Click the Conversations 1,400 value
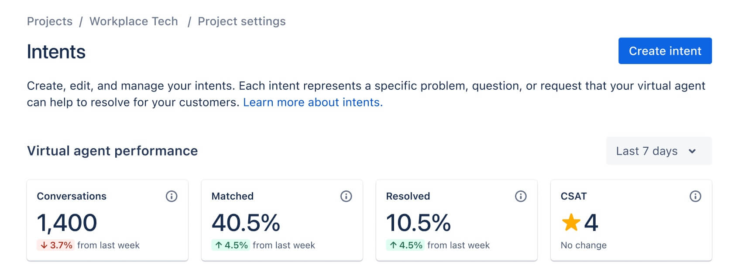 click(x=67, y=223)
